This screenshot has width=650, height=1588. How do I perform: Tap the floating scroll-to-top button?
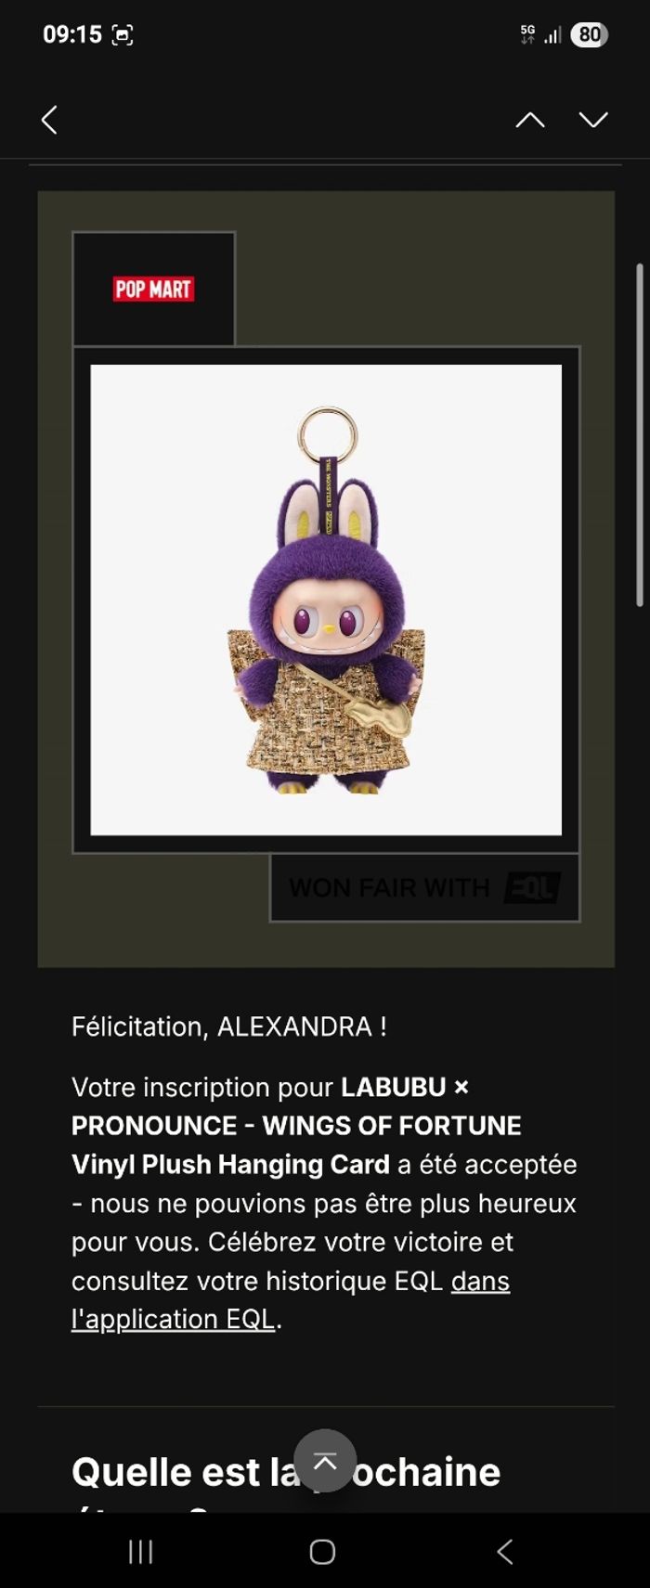coord(325,1461)
